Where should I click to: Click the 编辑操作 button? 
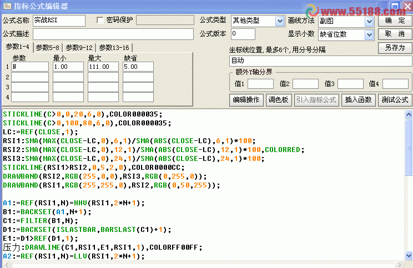click(246, 100)
